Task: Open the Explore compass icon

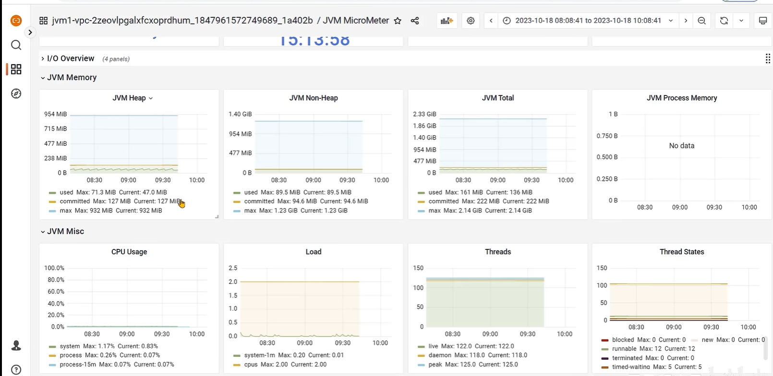Action: coord(16,94)
